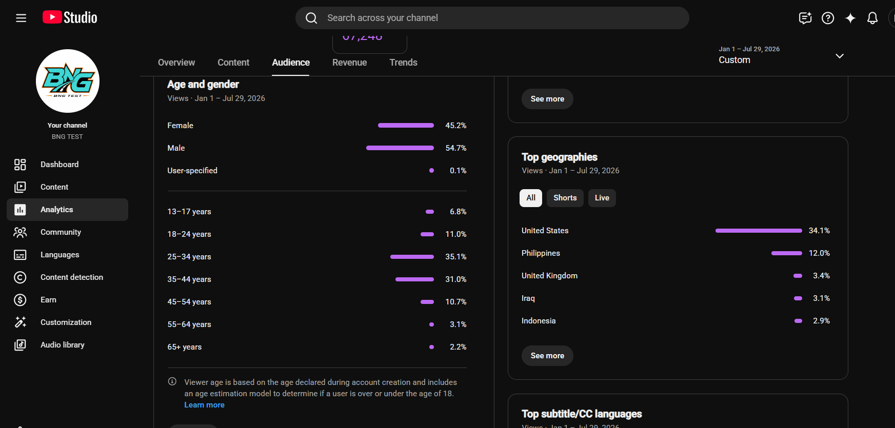
Task: Switch to the Content analytics tab
Action: tap(233, 63)
